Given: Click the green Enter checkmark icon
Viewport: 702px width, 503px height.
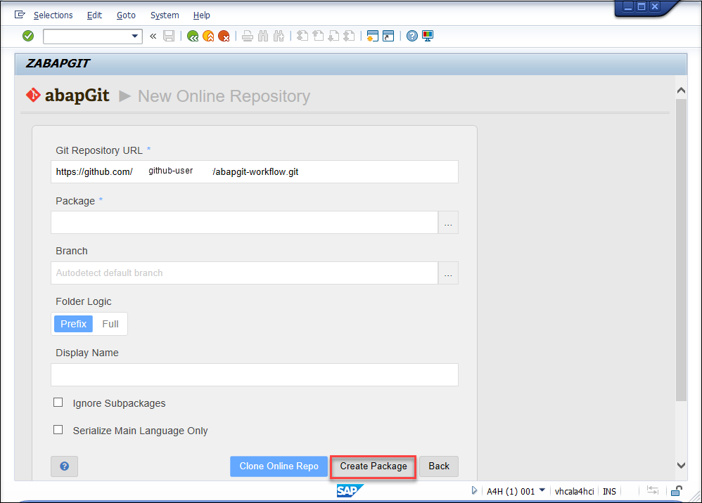Looking at the screenshot, I should [28, 36].
